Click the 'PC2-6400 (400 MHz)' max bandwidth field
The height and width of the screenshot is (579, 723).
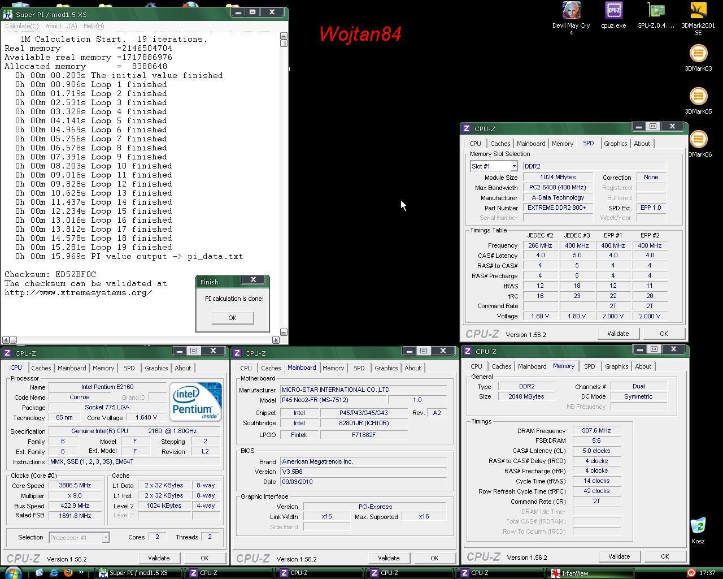coord(558,188)
